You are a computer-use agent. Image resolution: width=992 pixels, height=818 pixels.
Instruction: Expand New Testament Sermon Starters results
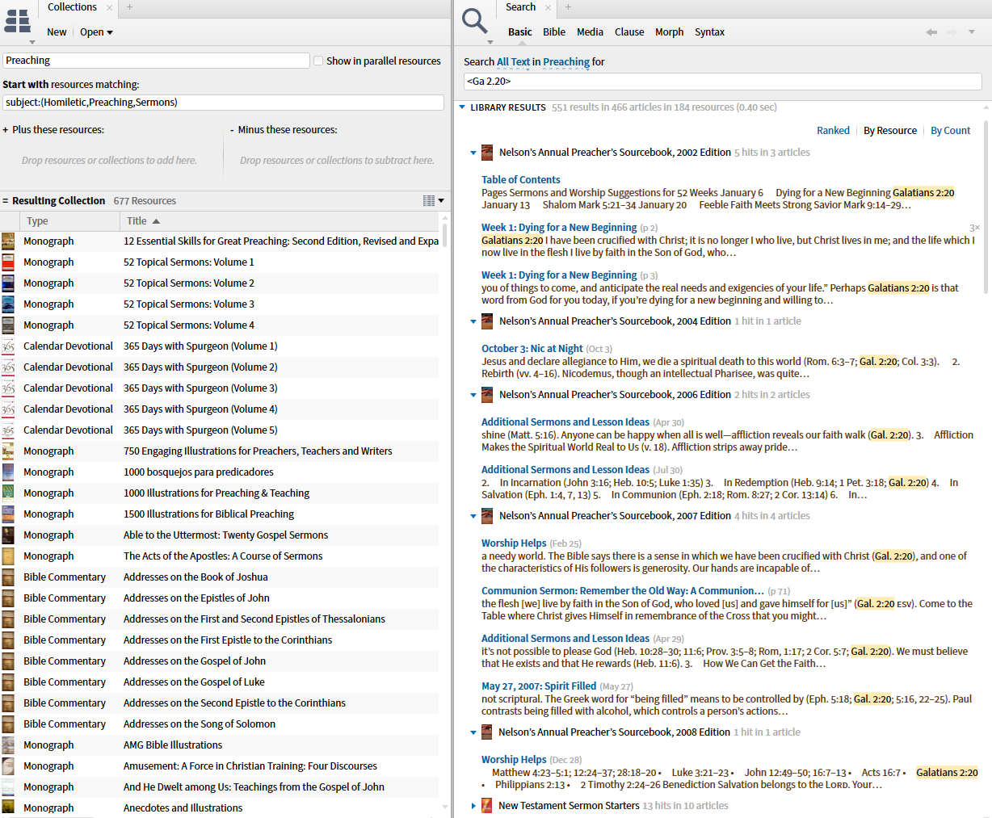(x=473, y=806)
